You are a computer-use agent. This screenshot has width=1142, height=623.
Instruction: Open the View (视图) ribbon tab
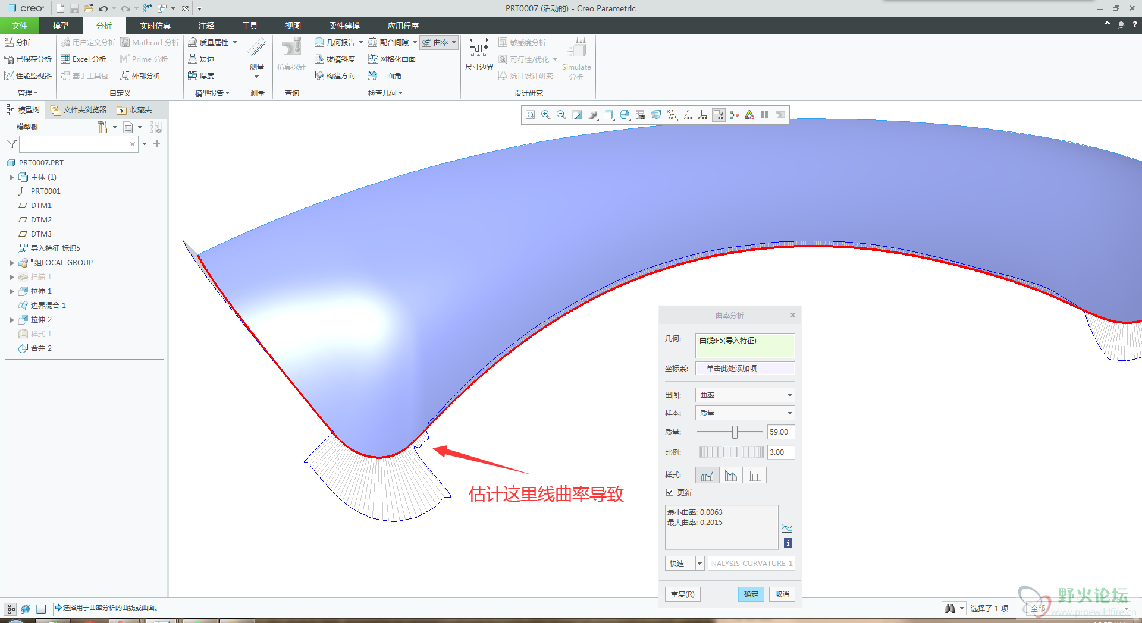293,26
